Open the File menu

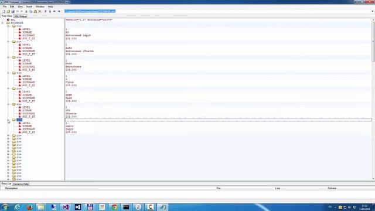coord(5,6)
